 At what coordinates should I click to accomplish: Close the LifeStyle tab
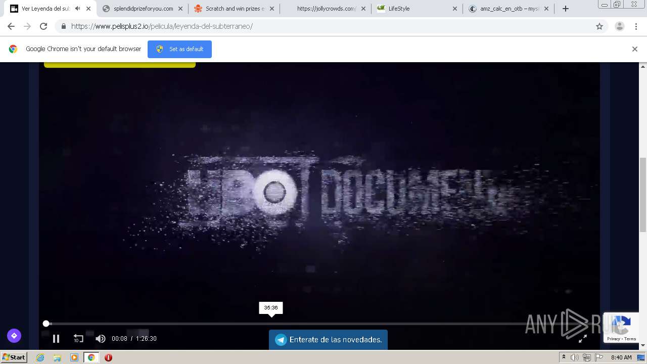coord(455,9)
